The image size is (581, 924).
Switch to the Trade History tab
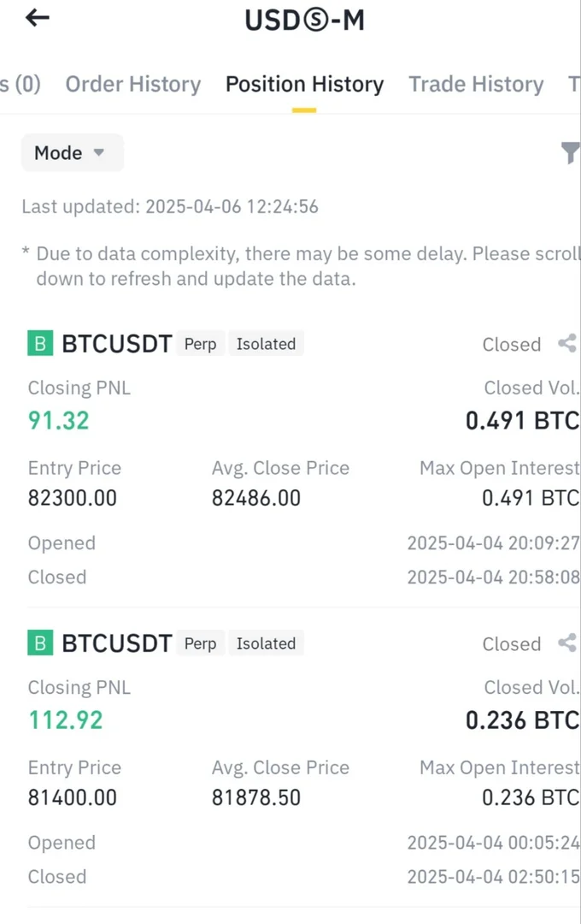(x=476, y=84)
